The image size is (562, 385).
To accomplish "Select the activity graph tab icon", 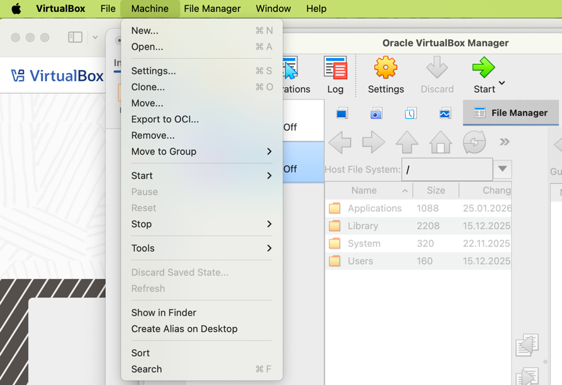I will tap(445, 113).
